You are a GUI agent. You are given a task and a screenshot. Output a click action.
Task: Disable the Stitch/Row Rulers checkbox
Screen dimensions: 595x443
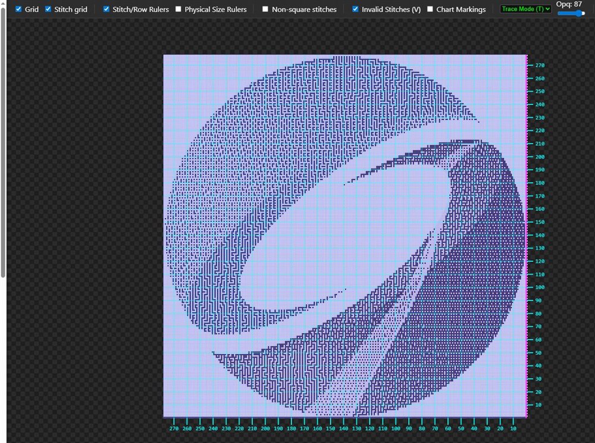pyautogui.click(x=107, y=9)
